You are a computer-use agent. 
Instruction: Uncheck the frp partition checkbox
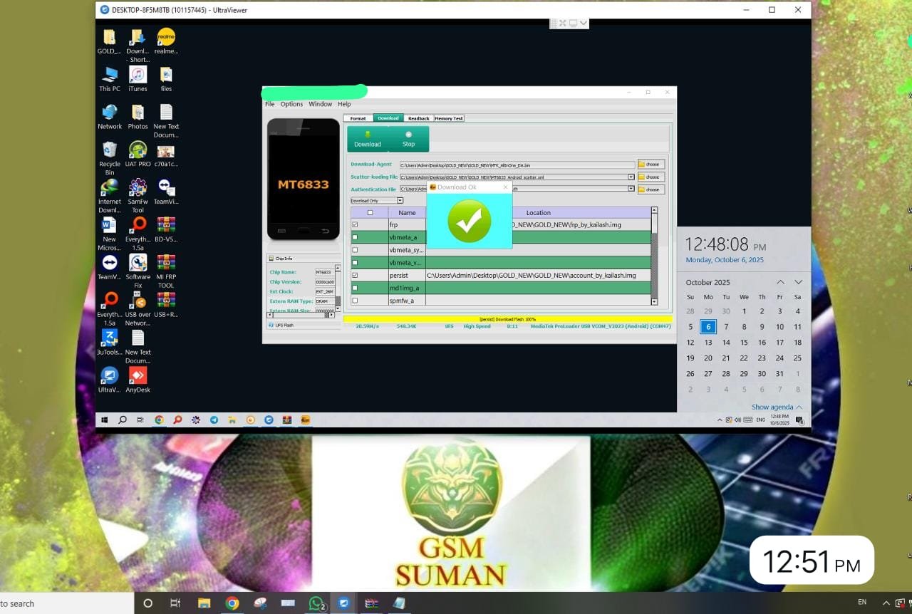pyautogui.click(x=355, y=224)
